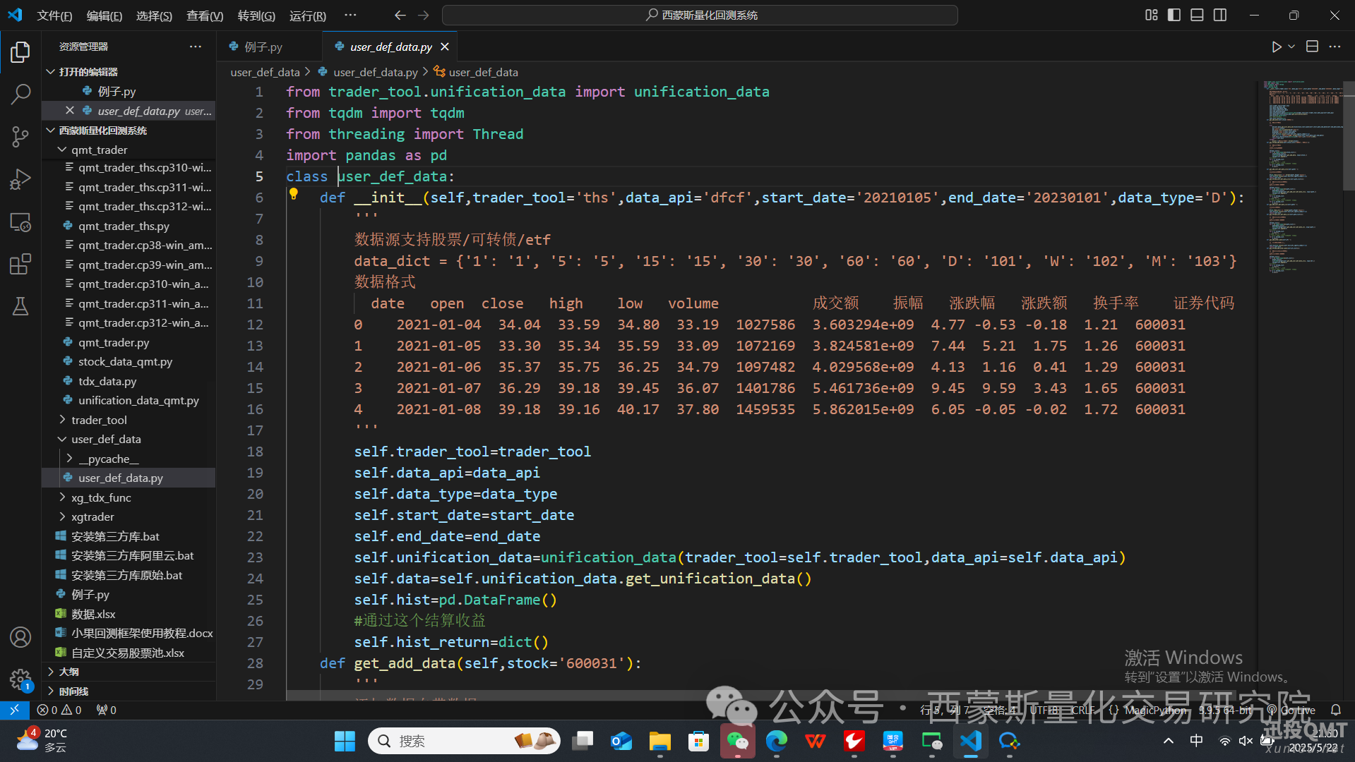Viewport: 1355px width, 762px height.
Task: Open the 编辑(E) menu
Action: coord(105,16)
